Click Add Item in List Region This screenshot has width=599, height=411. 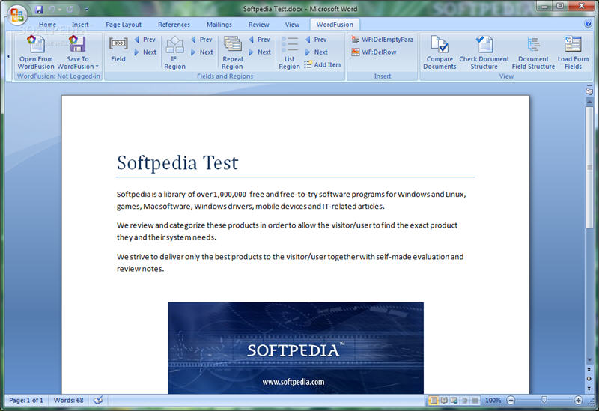coord(323,64)
